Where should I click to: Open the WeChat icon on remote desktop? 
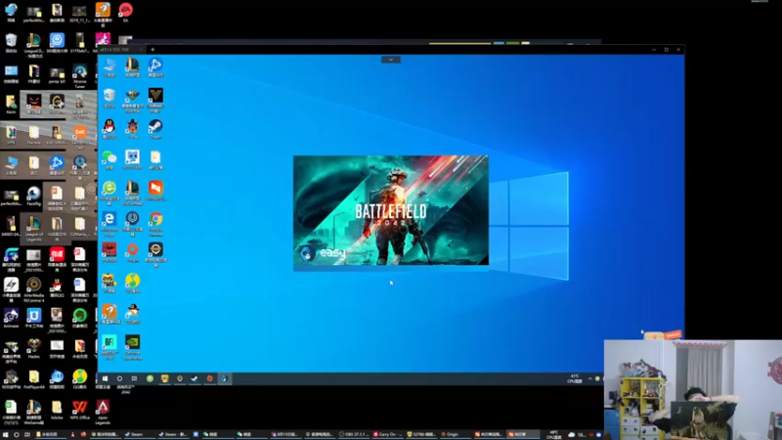(109, 159)
